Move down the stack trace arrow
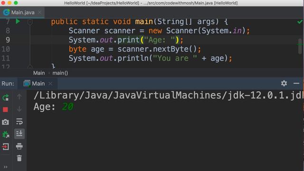The height and width of the screenshot is (171, 304). click(x=19, y=109)
